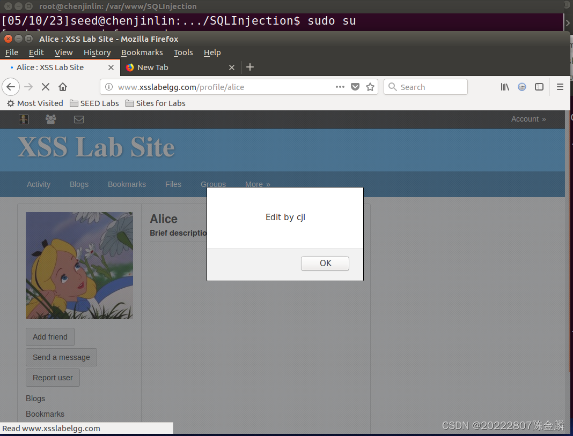Close the Alice : XSS Lab Site tab
573x436 pixels.
(111, 67)
